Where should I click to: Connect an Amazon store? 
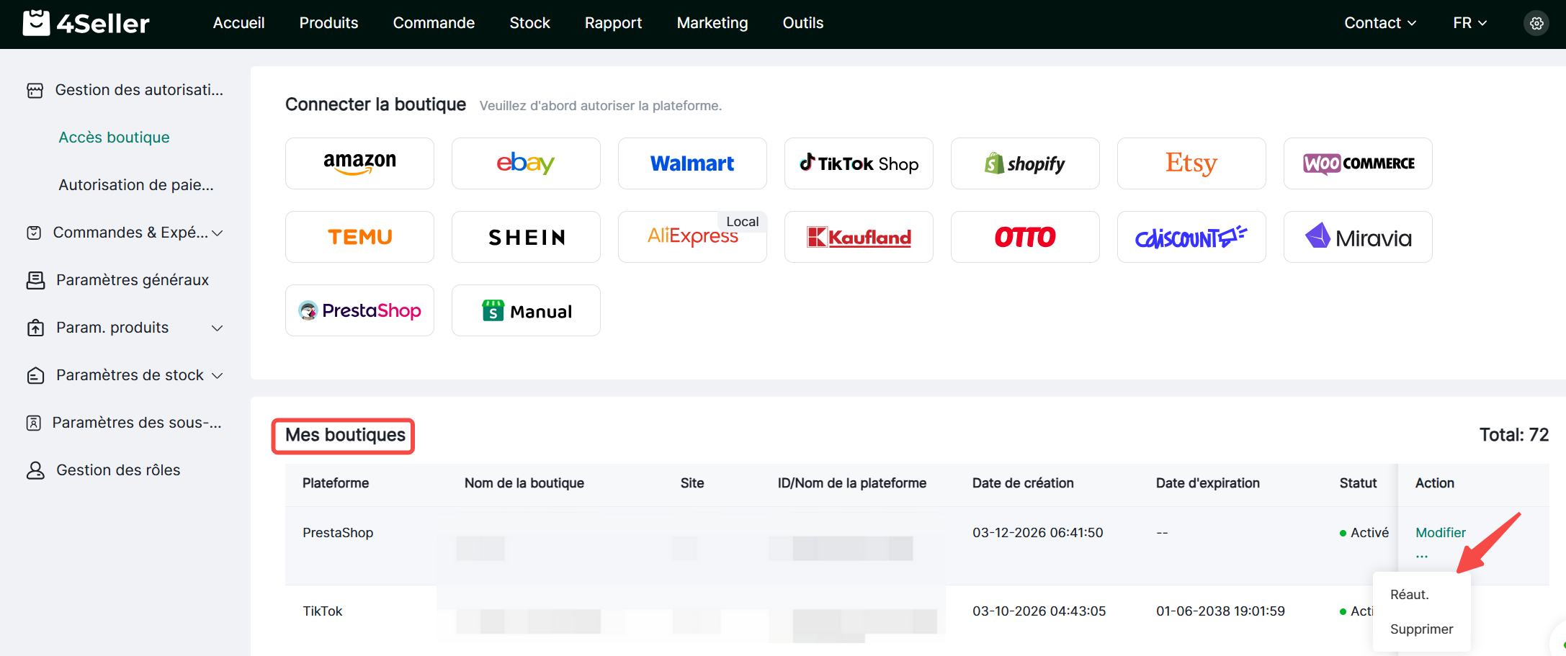click(359, 163)
